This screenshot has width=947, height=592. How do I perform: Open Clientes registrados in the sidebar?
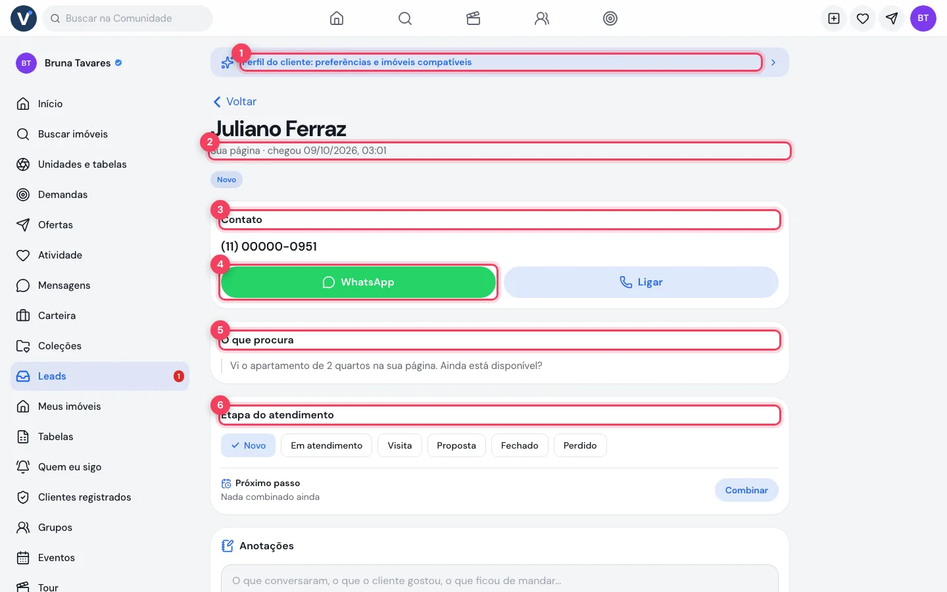pyautogui.click(x=100, y=497)
